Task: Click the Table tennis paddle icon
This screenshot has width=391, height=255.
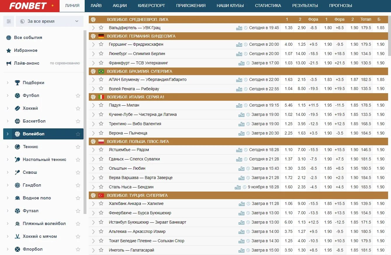Action: click(18, 160)
